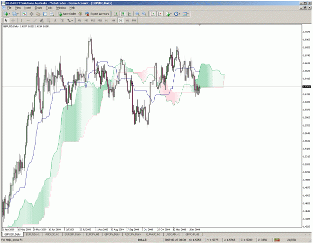Switch to Candlesticks chart display
This screenshot has width=313, height=243.
pyautogui.click(x=123, y=14)
